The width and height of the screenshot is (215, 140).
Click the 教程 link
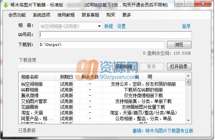109,26
